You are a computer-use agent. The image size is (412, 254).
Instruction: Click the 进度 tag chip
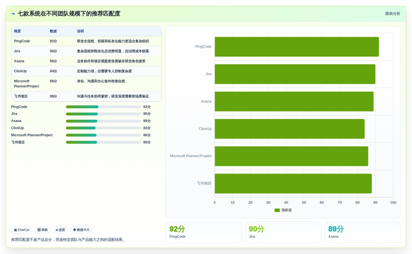pyautogui.click(x=60, y=230)
